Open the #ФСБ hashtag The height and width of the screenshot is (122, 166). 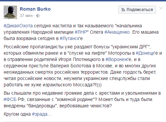coord(10,99)
